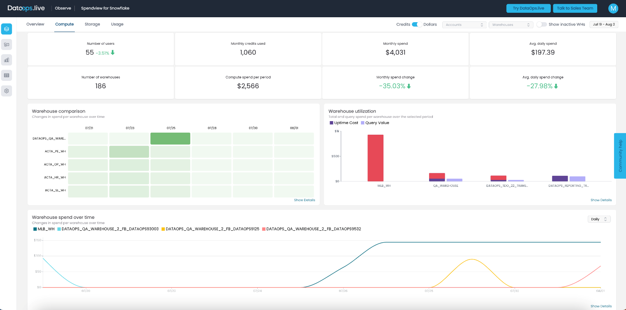
Task: Open the dashboard layout icon in sidebar
Action: click(x=7, y=44)
